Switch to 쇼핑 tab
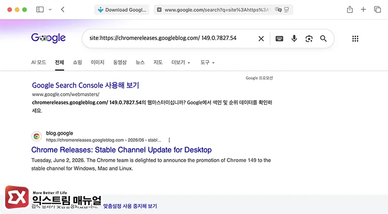Screen dimensions: 388x214 [x=77, y=62]
